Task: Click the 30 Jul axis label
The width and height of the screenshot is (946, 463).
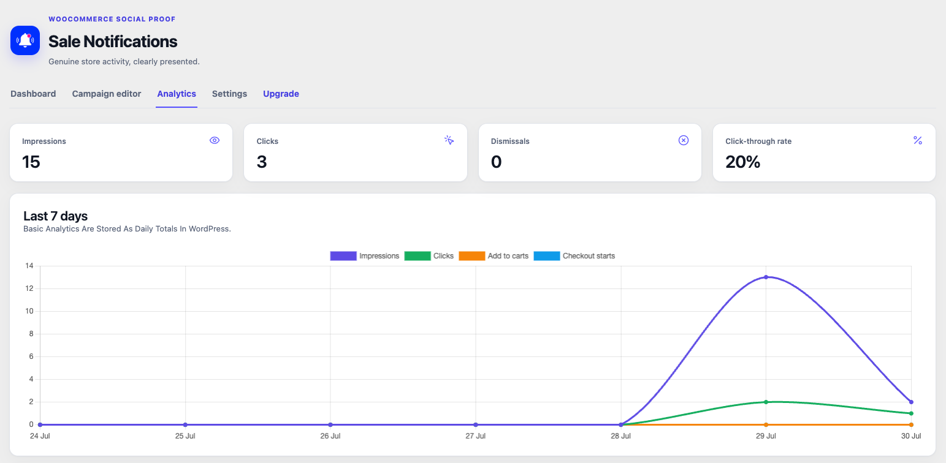Action: coord(911,436)
